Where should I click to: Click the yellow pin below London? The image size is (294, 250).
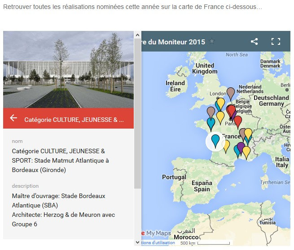(221, 103)
